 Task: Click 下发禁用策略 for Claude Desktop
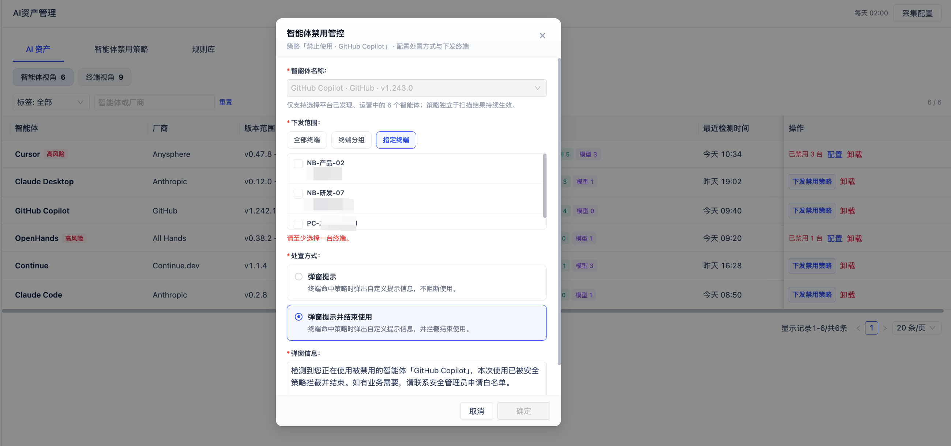pyautogui.click(x=811, y=181)
